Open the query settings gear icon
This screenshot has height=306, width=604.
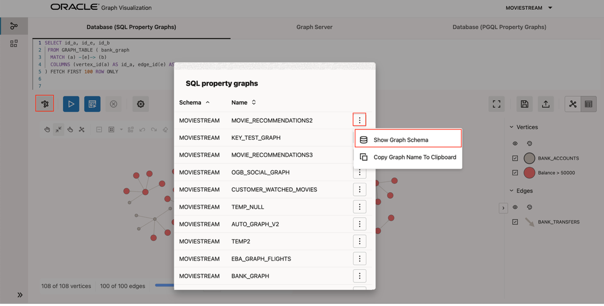(141, 104)
